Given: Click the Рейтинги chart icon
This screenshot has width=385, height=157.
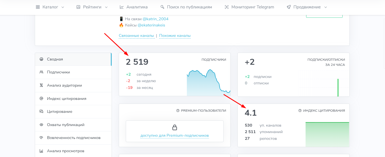Looking at the screenshot, I should click(78, 7).
